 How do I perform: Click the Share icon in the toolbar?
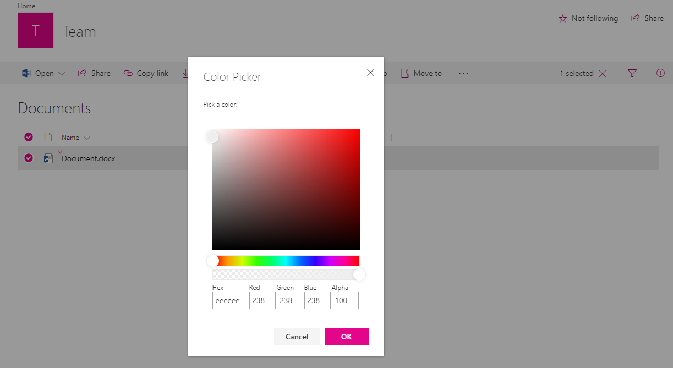[x=84, y=73]
